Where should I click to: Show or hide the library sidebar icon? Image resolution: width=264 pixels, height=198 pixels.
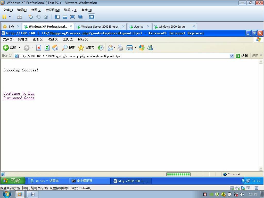point(57,17)
